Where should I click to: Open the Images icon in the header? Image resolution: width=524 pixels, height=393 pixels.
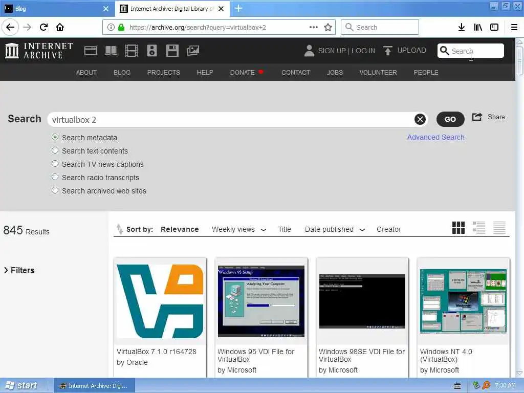pos(193,51)
